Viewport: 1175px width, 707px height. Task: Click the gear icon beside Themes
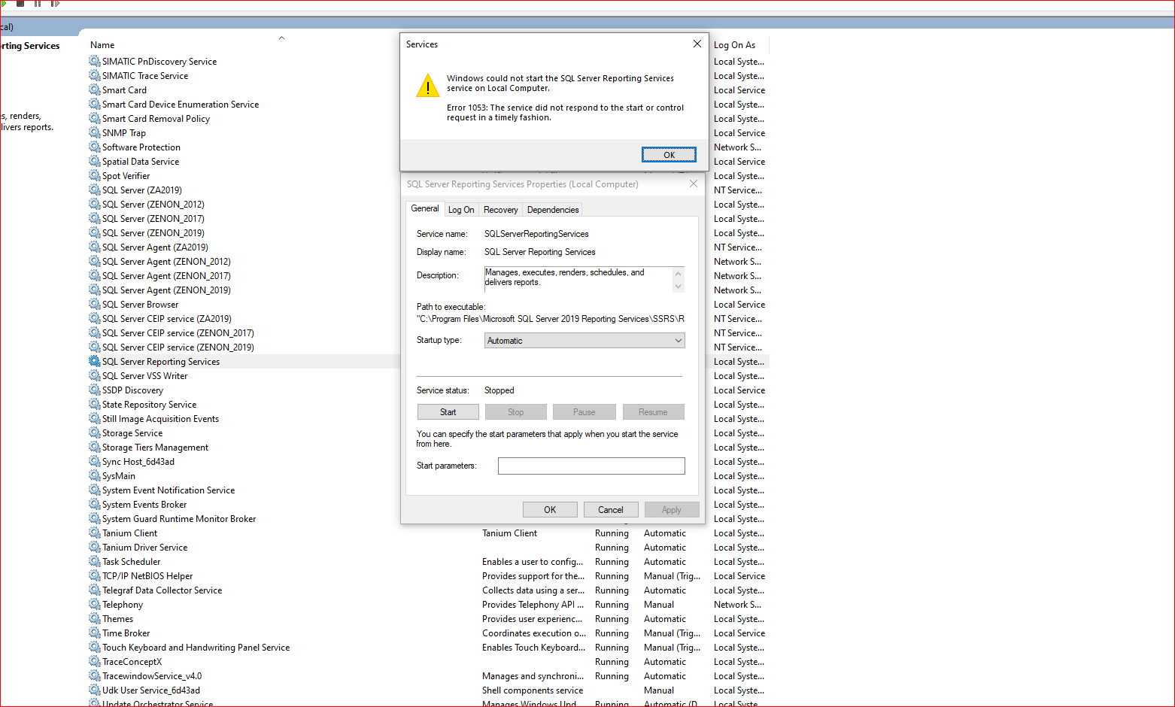coord(95,618)
